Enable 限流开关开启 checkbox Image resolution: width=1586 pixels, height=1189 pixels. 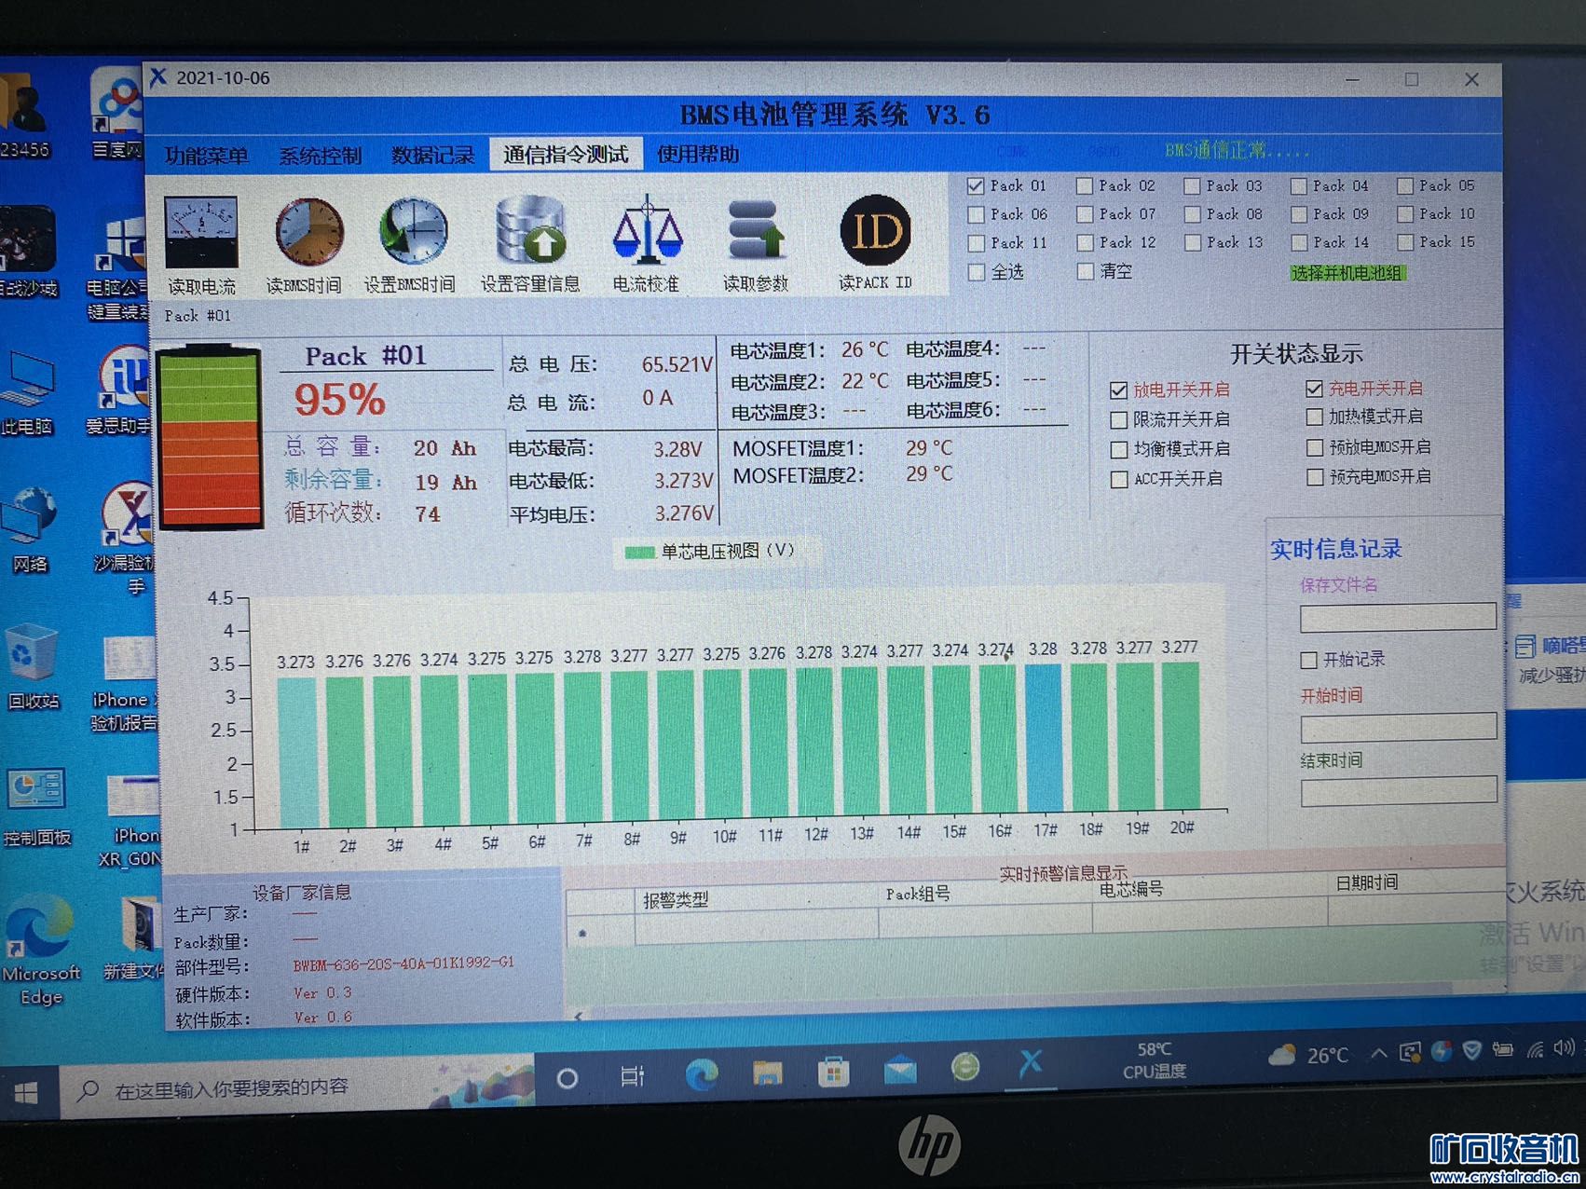coord(1119,420)
